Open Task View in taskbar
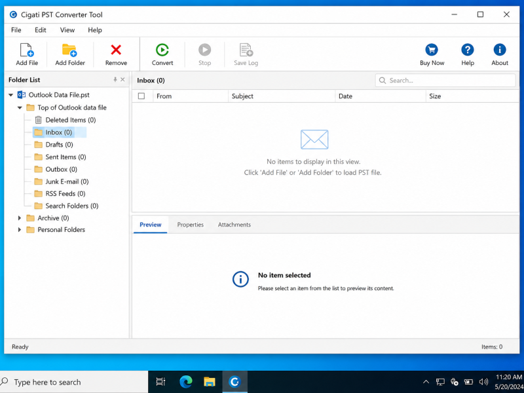The width and height of the screenshot is (524, 393). click(160, 382)
